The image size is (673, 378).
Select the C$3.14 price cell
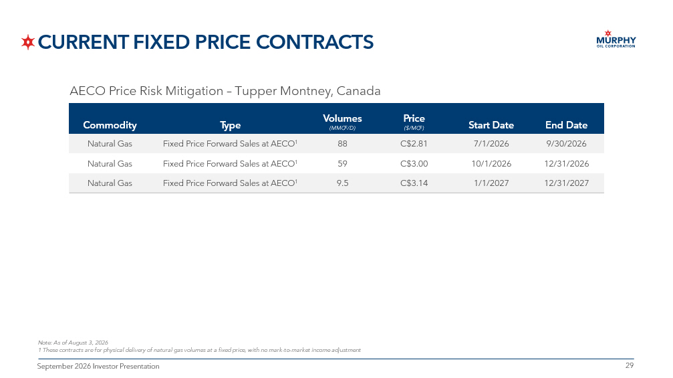click(414, 183)
